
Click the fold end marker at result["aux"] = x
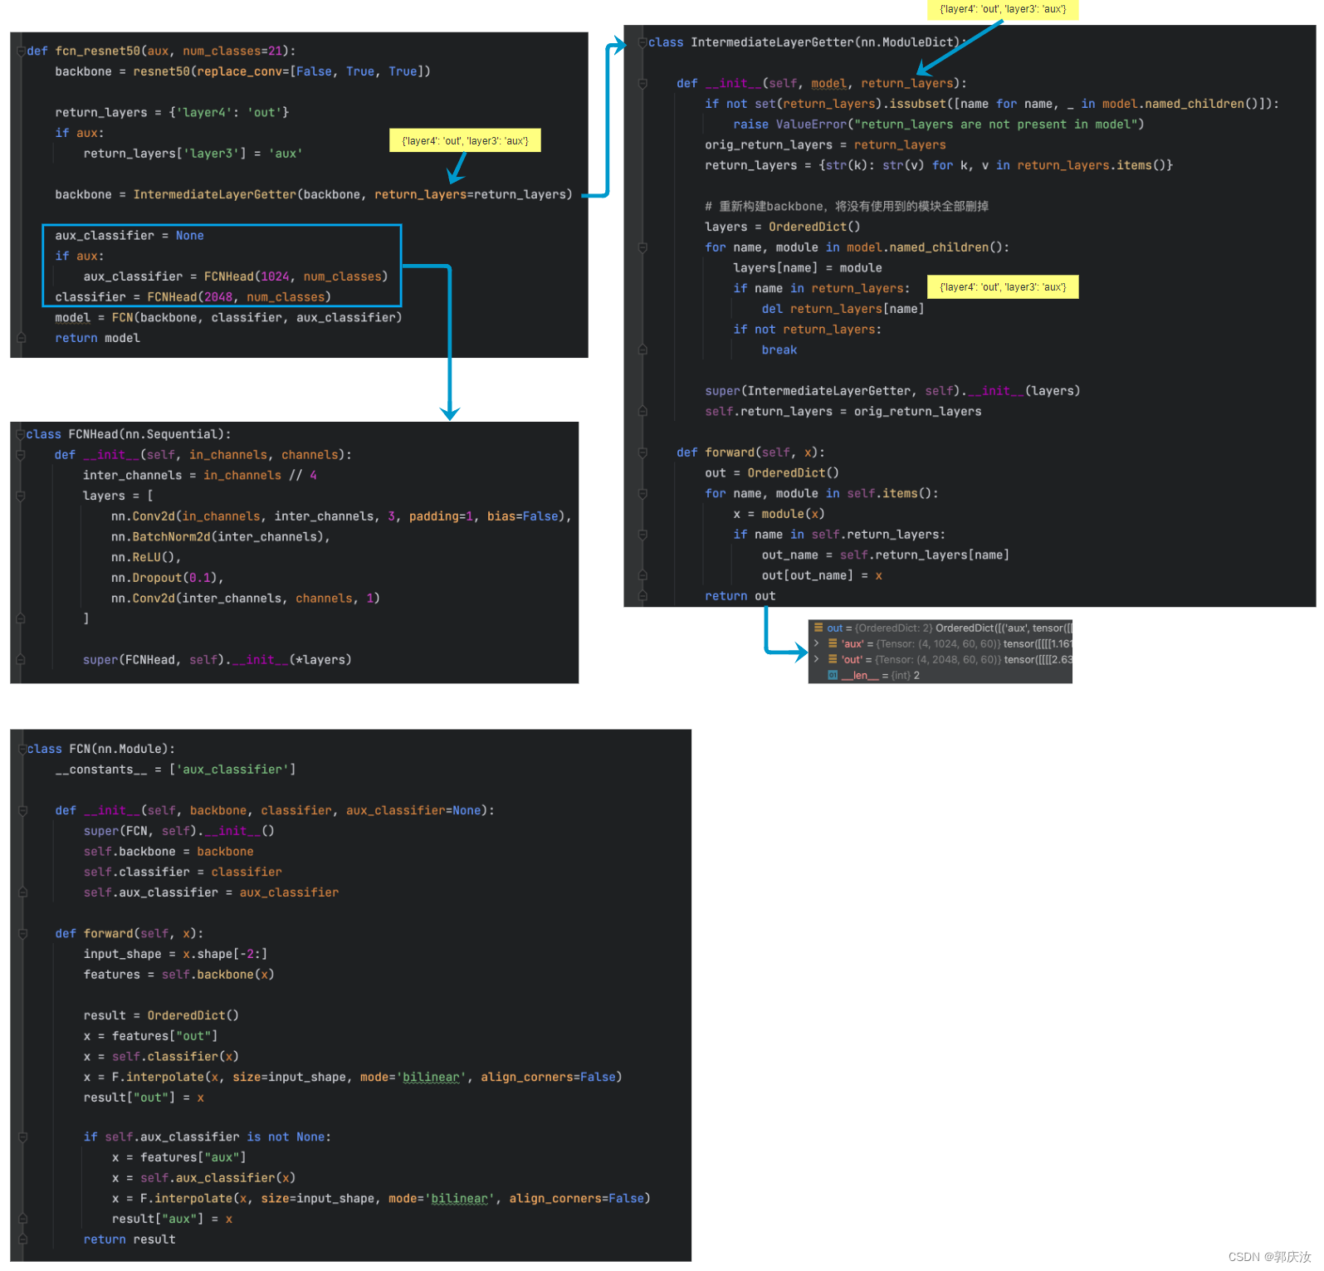(23, 1219)
